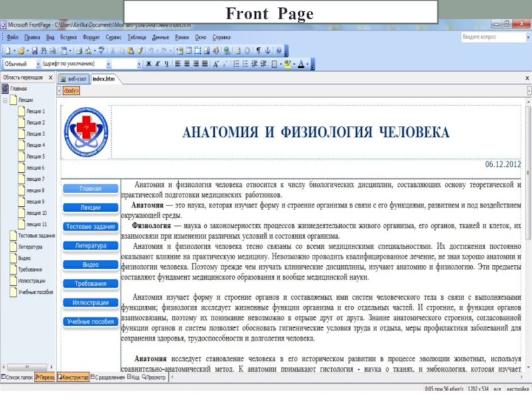Click the Print icon in the toolbar

click(79, 51)
